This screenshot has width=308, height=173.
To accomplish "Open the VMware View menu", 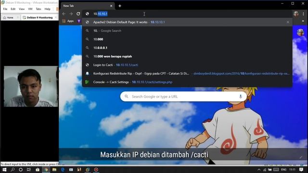I will (x=22, y=9).
